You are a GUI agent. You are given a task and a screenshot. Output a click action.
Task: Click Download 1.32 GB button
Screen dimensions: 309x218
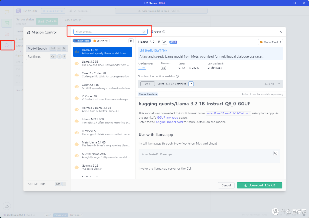[x=260, y=185]
